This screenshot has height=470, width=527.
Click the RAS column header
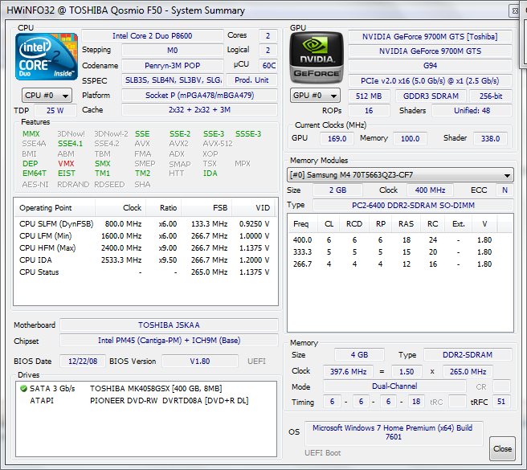[x=406, y=224]
